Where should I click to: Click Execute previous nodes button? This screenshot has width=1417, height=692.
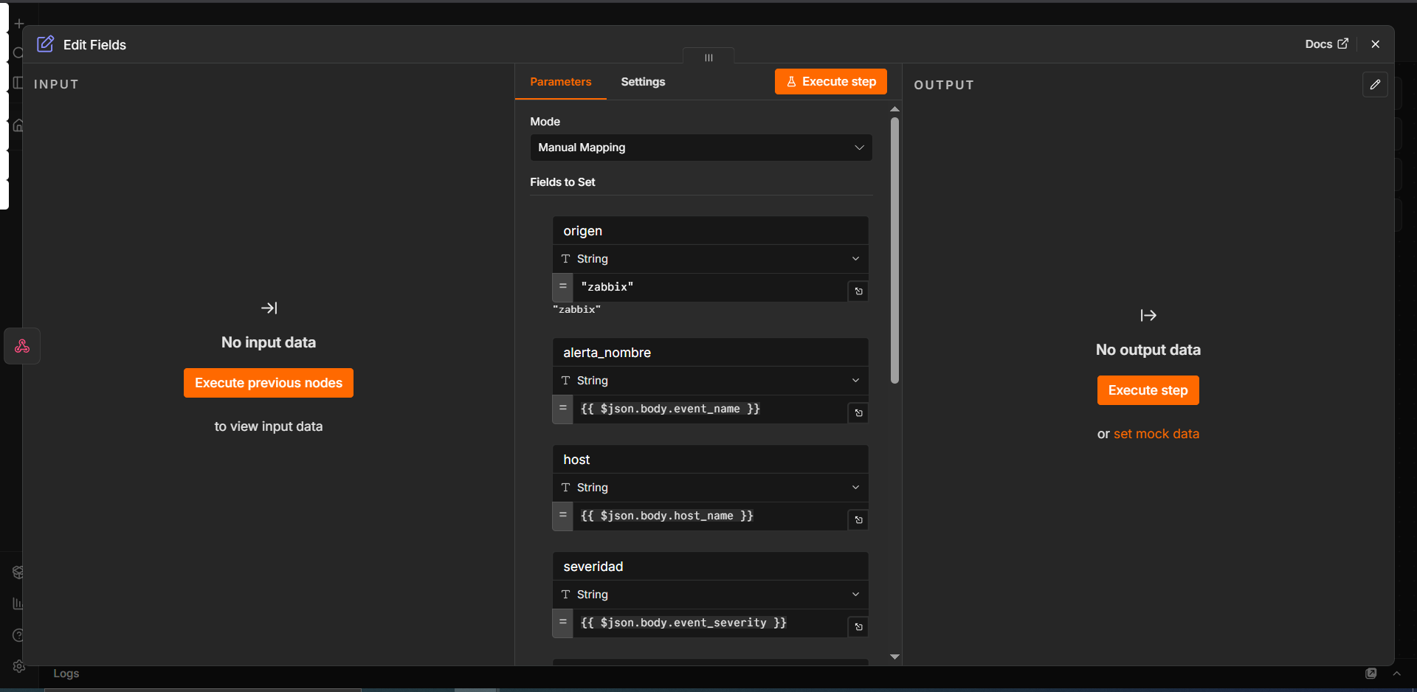(x=269, y=383)
